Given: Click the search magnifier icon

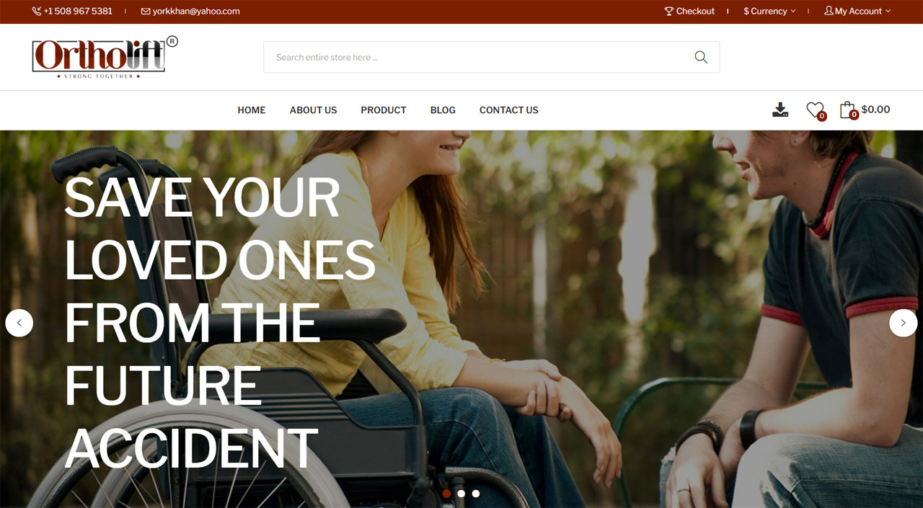Looking at the screenshot, I should pyautogui.click(x=700, y=57).
